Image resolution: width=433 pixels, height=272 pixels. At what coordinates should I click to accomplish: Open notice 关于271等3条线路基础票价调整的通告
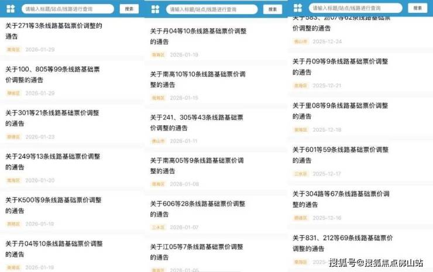pyautogui.click(x=54, y=31)
